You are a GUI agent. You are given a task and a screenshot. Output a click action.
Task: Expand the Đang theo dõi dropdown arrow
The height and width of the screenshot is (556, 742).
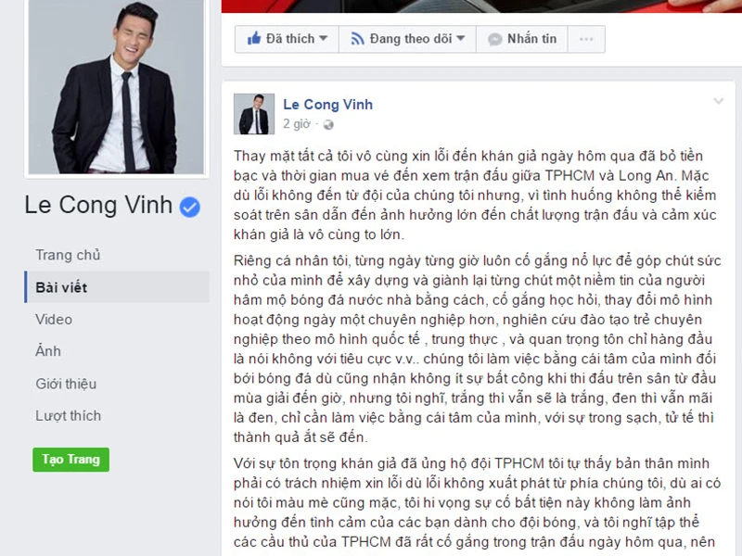point(460,38)
